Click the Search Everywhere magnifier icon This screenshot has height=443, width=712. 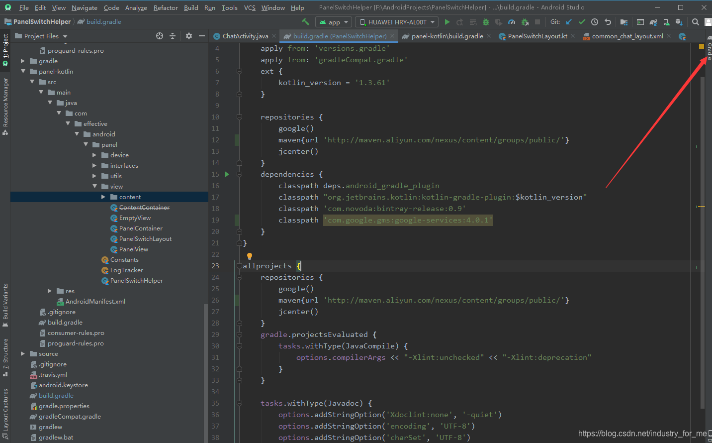click(x=696, y=22)
